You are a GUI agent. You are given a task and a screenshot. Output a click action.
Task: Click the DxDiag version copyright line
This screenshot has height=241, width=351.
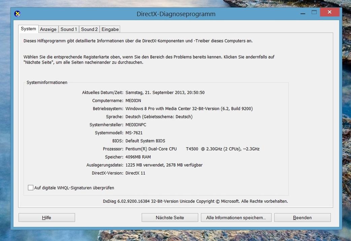tap(195, 201)
